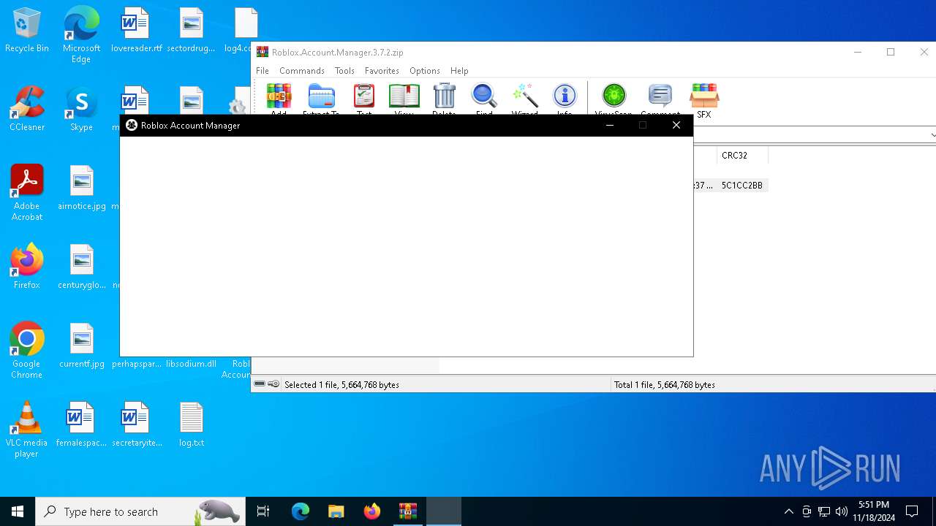Select sectordrug image file on desktop
The height and width of the screenshot is (526, 936).
(x=191, y=31)
